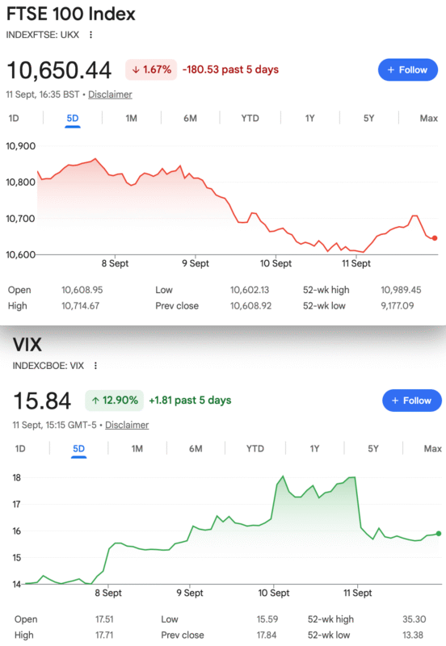Switch FTSE 100 chart to 1D
This screenshot has height=646, width=446.
[14, 118]
